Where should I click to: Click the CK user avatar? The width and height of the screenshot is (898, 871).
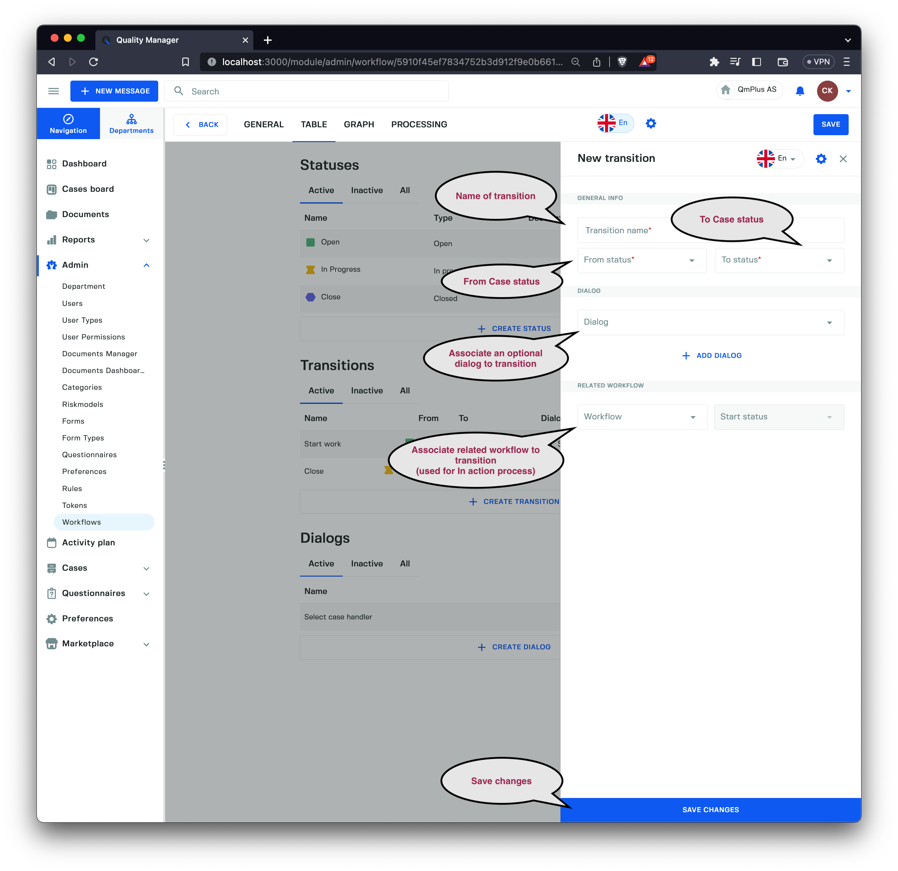click(x=827, y=91)
